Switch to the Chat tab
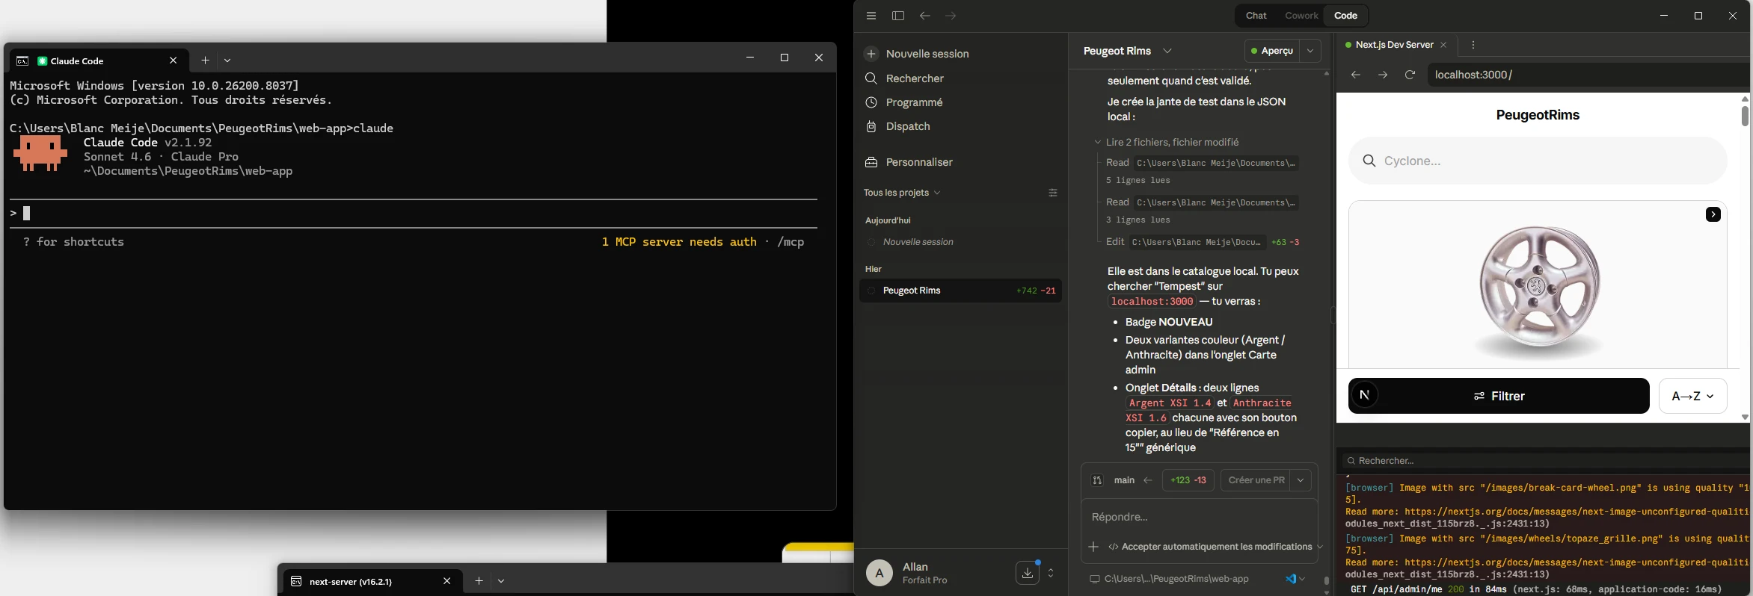 1256,16
